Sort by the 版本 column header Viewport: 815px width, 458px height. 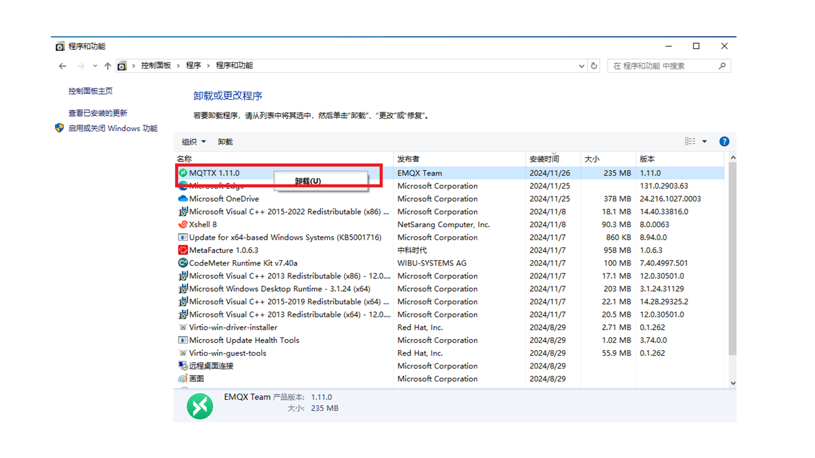click(680, 159)
